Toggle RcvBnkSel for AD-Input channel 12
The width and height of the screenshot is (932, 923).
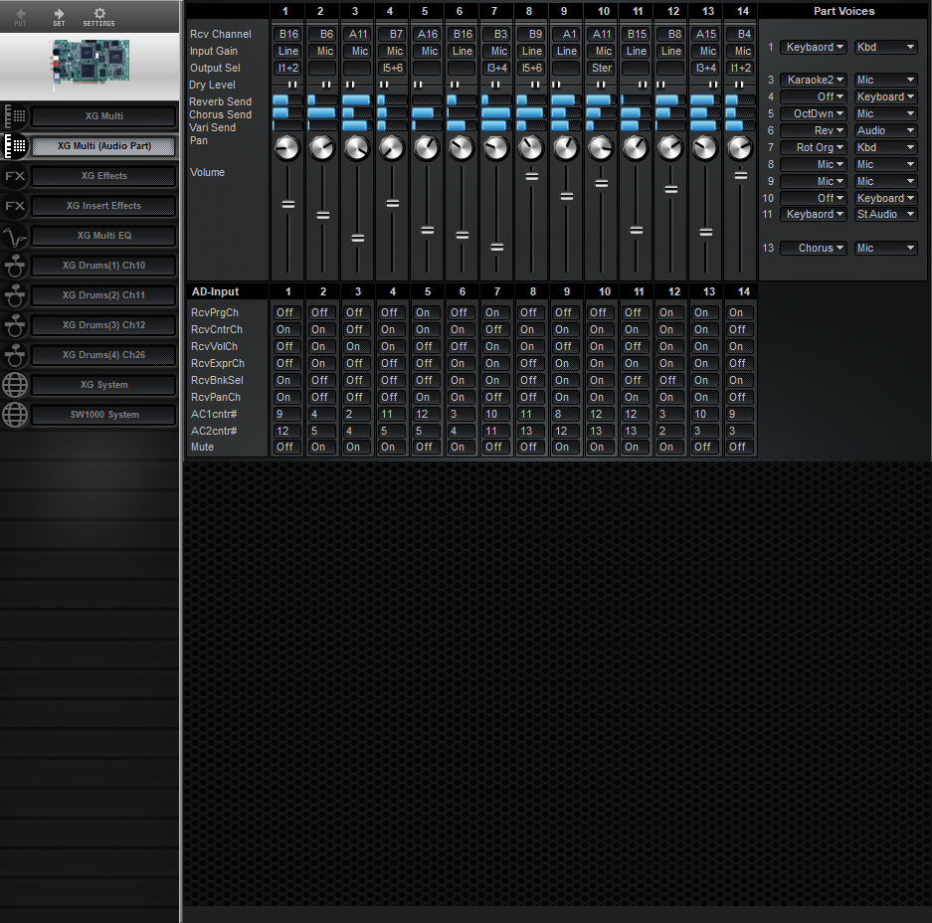670,380
